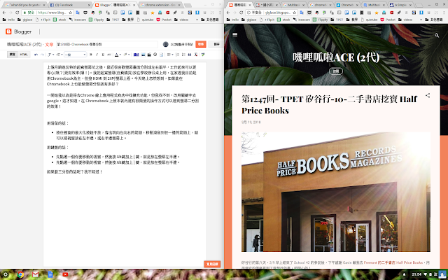
Task: Click the Blogger logo in header
Action: point(19,31)
